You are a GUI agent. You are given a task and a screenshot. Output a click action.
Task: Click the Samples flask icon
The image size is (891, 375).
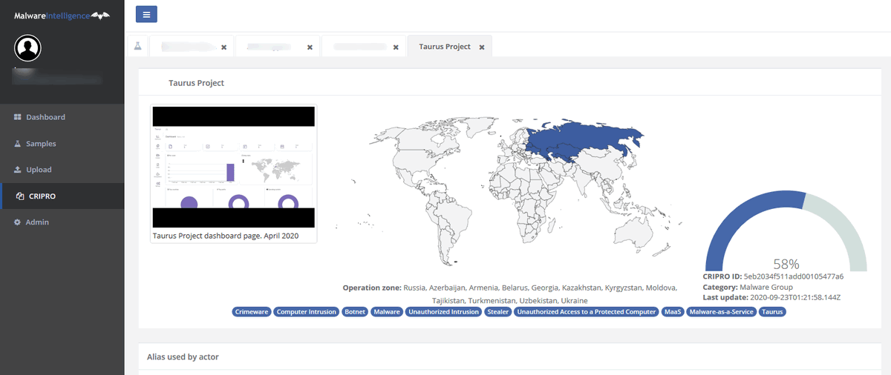click(x=18, y=144)
